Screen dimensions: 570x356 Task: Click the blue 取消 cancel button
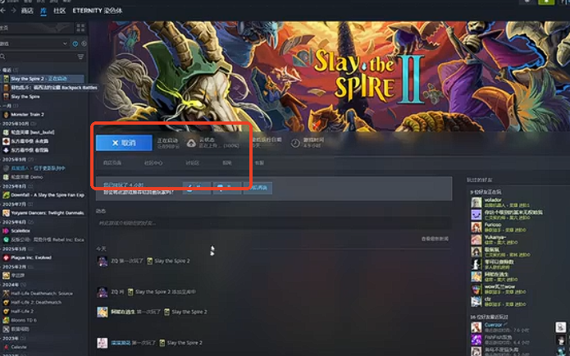(x=123, y=143)
